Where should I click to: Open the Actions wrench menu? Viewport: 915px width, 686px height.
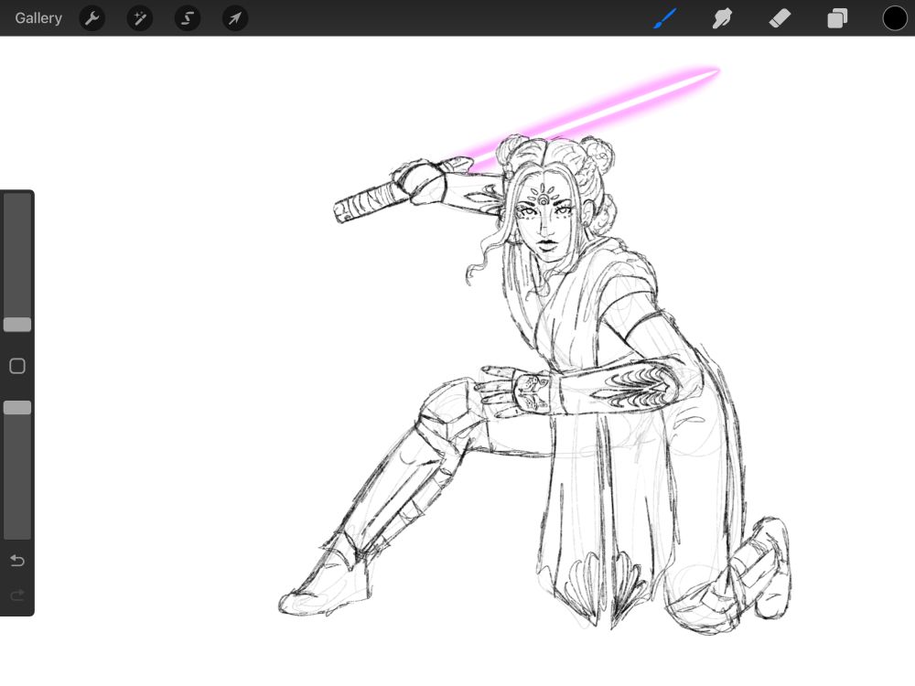pyautogui.click(x=92, y=18)
